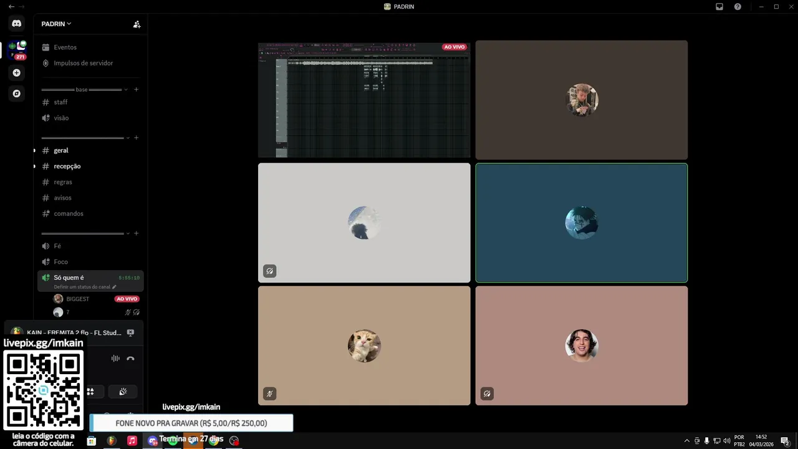Open Impulsos de servidor

click(x=90, y=63)
